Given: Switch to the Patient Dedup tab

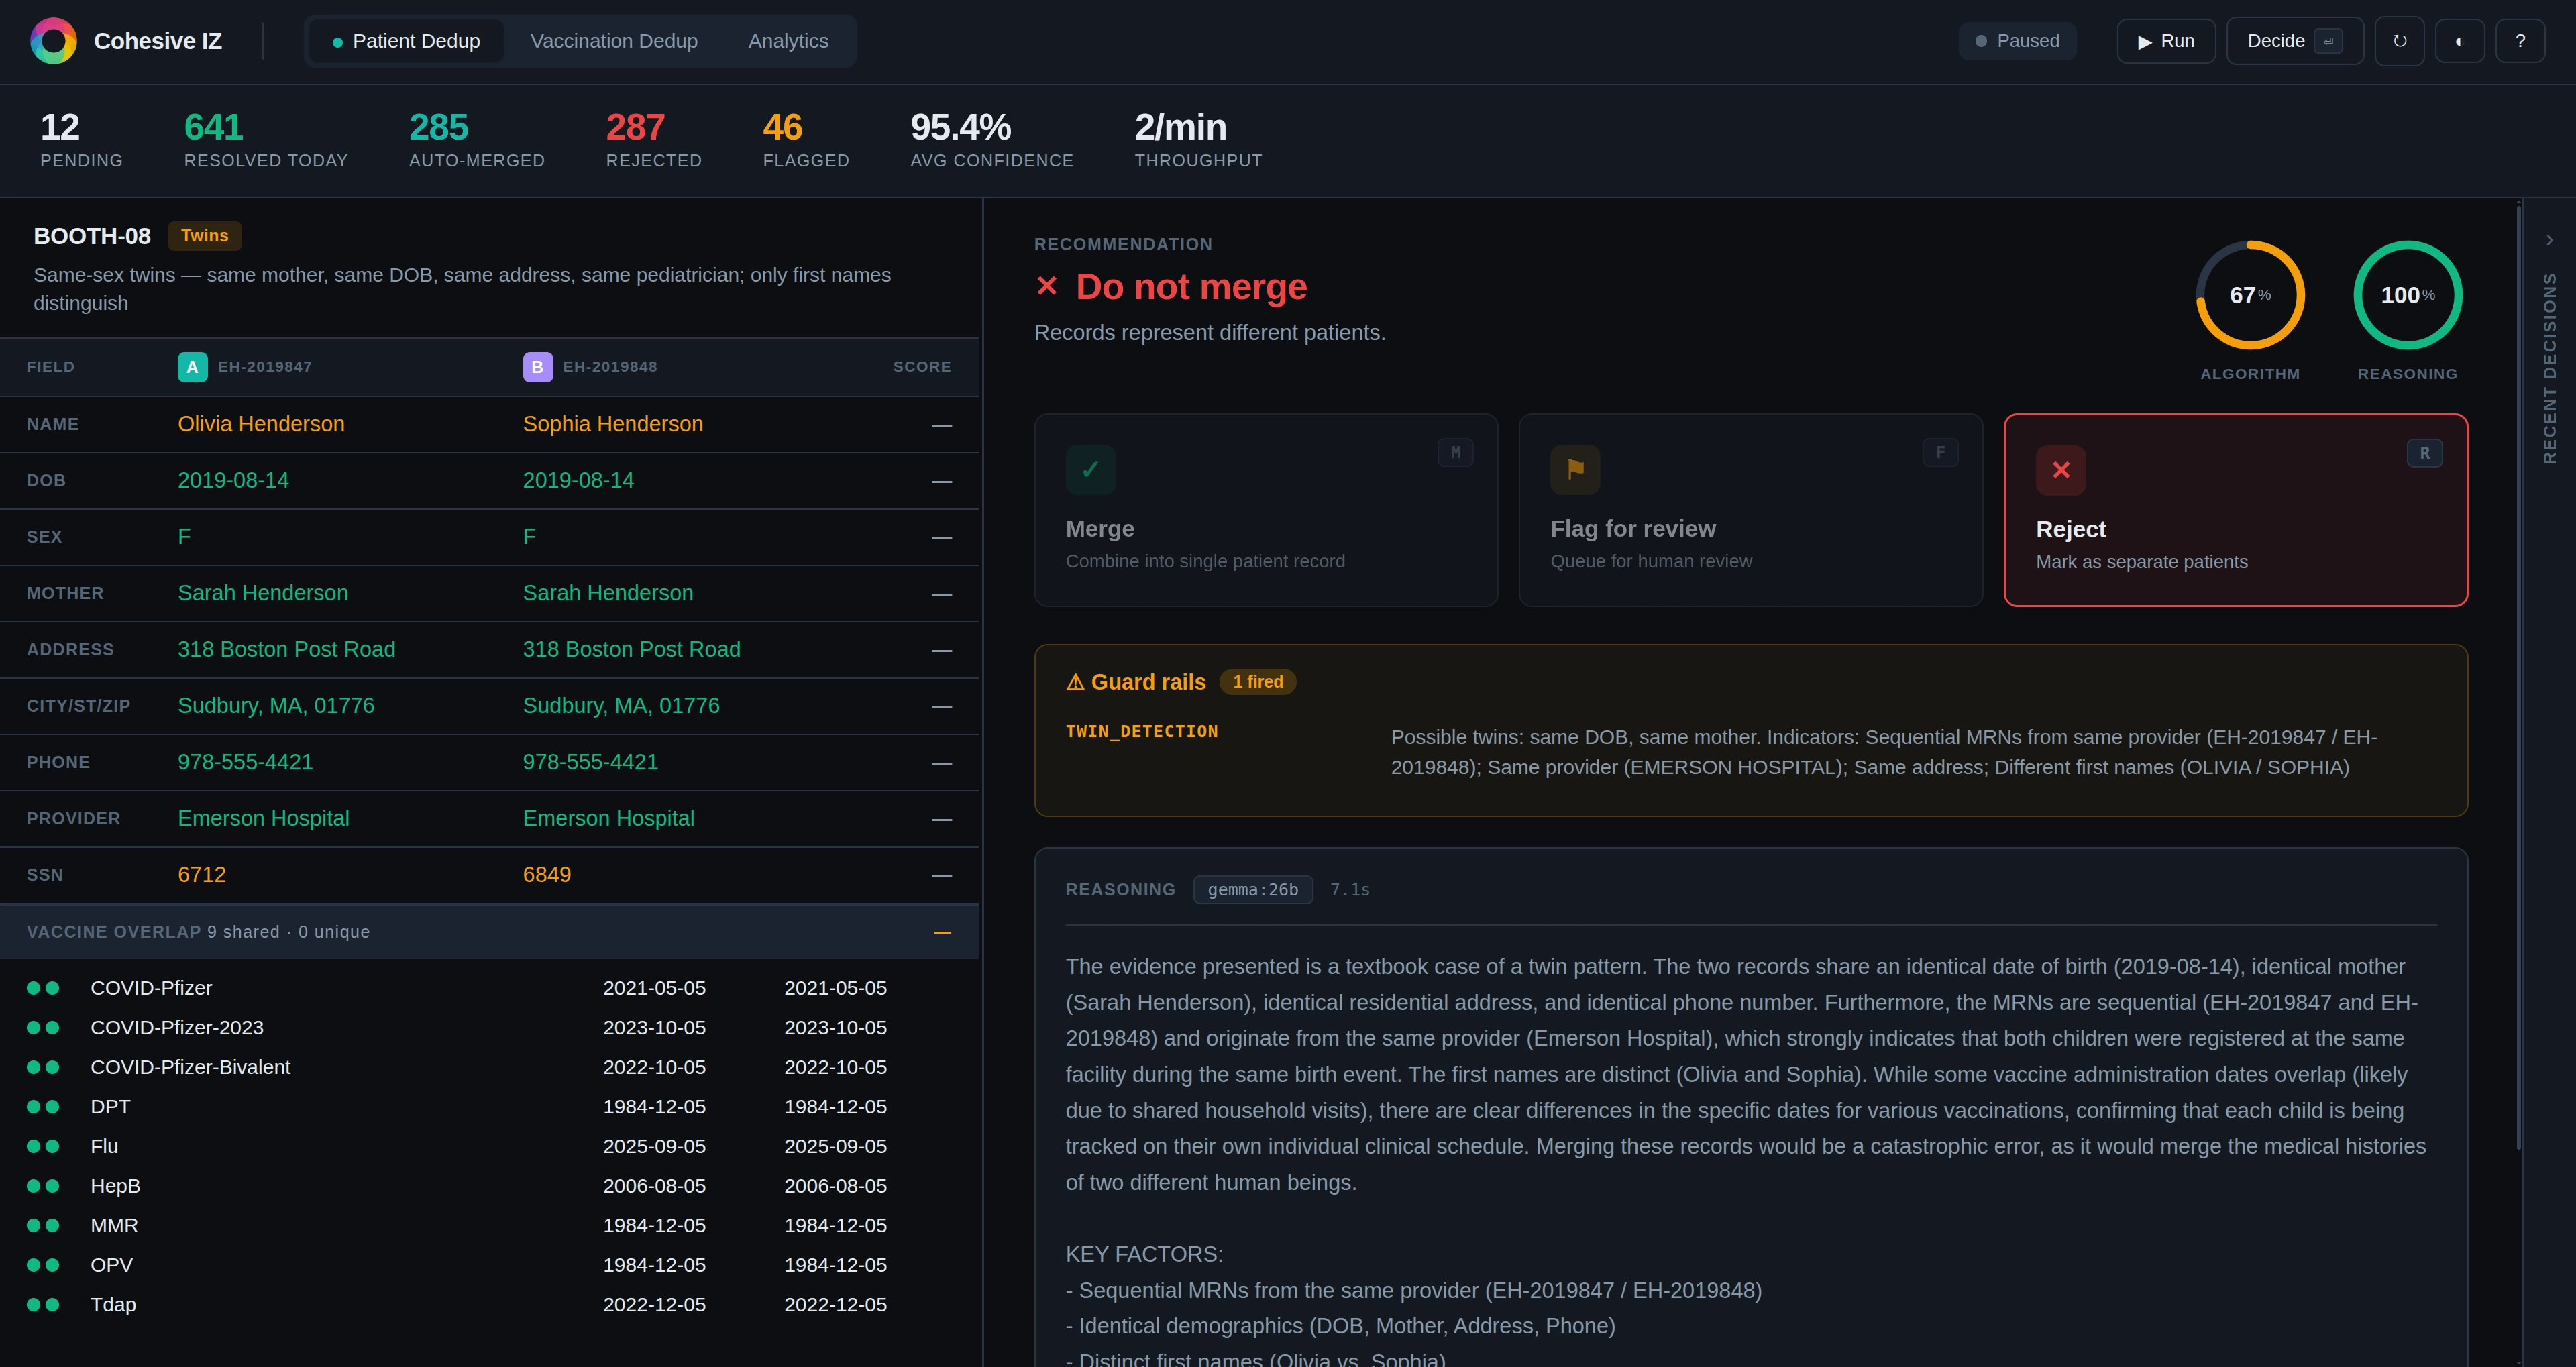Looking at the screenshot, I should tap(406, 41).
